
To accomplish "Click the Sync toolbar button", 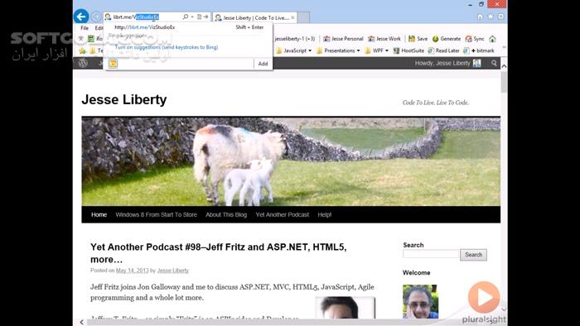I will [475, 39].
